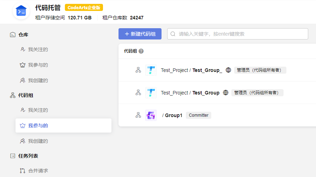Screen dimensions: 316x177
Task: Click the person icon beside 代码组 我创建的
Action: click(23, 141)
